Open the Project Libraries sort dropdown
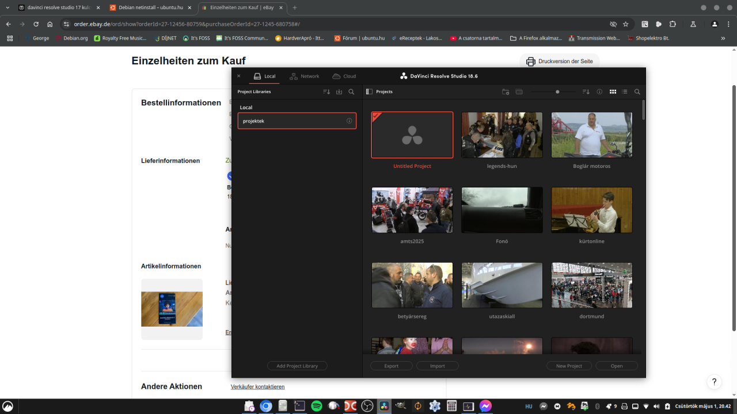This screenshot has width=737, height=414. (x=326, y=92)
